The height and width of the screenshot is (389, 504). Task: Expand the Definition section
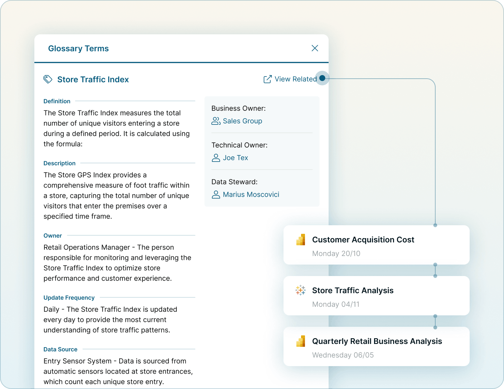pyautogui.click(x=57, y=101)
